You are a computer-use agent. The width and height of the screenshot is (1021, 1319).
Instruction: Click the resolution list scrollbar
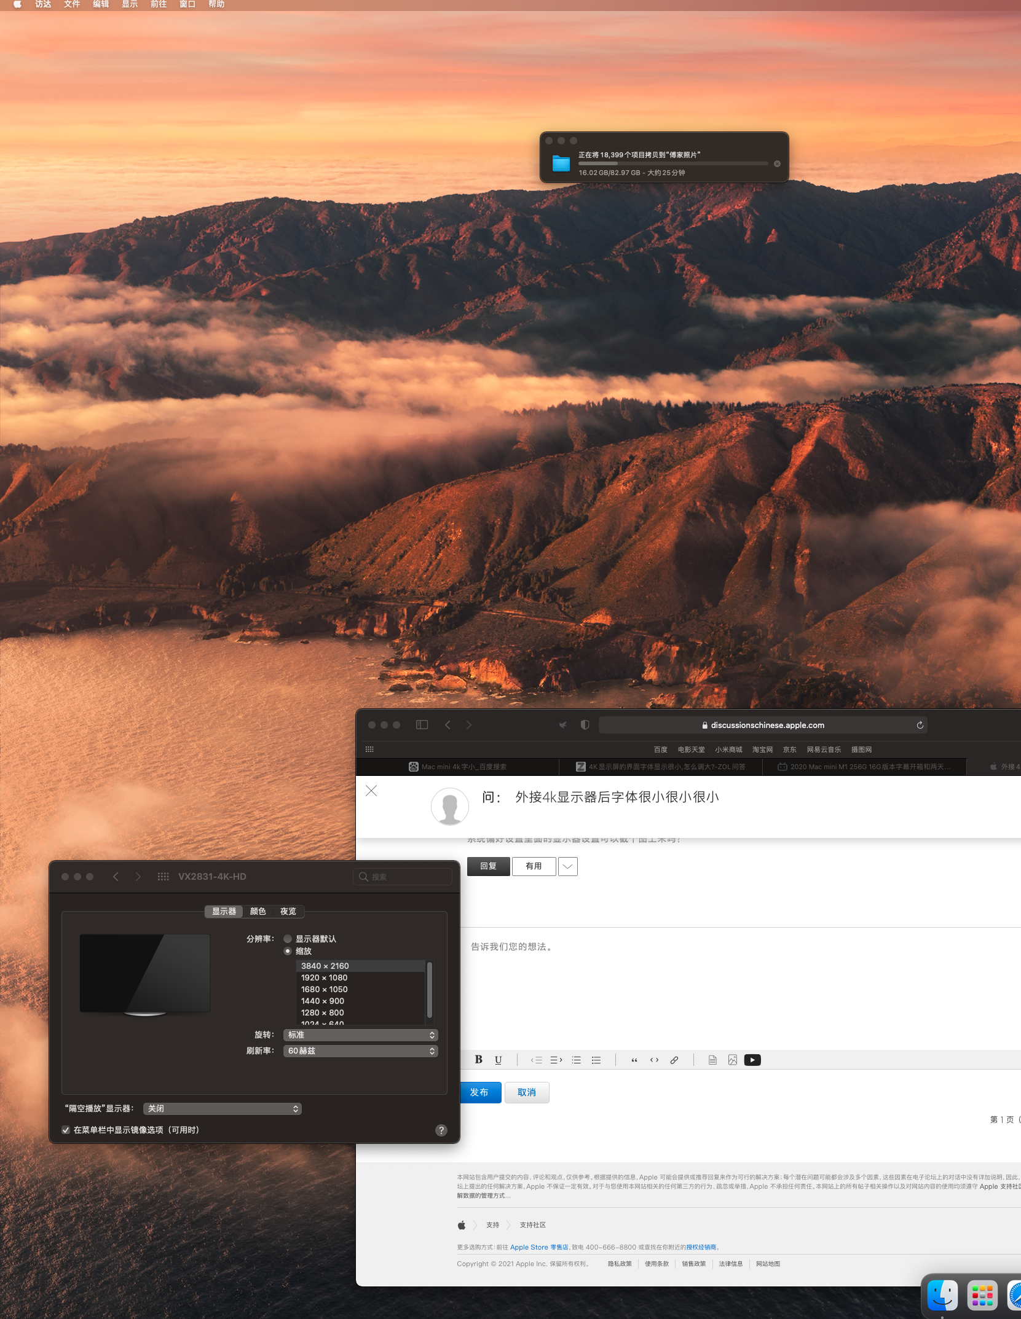[429, 990]
